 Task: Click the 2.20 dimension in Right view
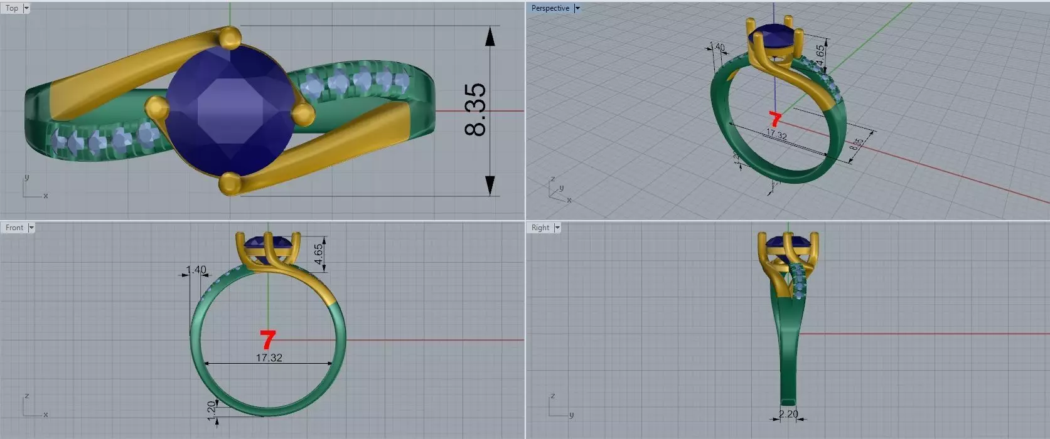point(788,414)
